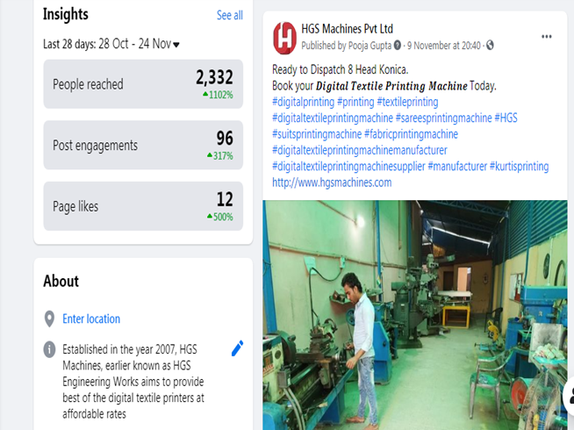Click the #digitaltextileprintingmachinemanufacturer hashtag
Viewport: 574px width, 430px height.
coord(360,150)
